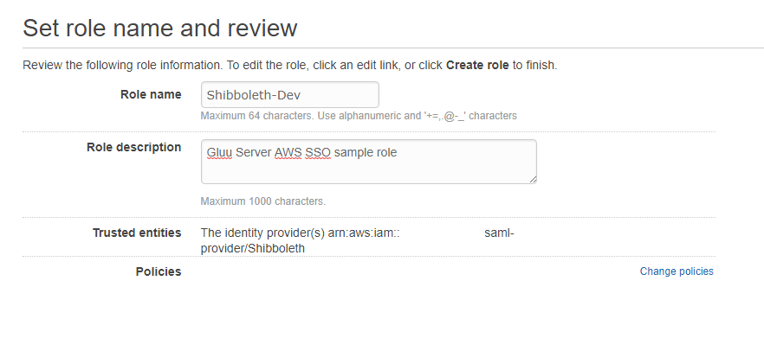Screen dimensions: 764x351
Task: Click the resize handle of the description box
Action: pyautogui.click(x=532, y=179)
